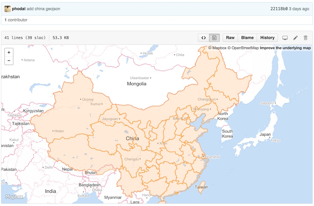Click the Astana city label

[x=29, y=60]
